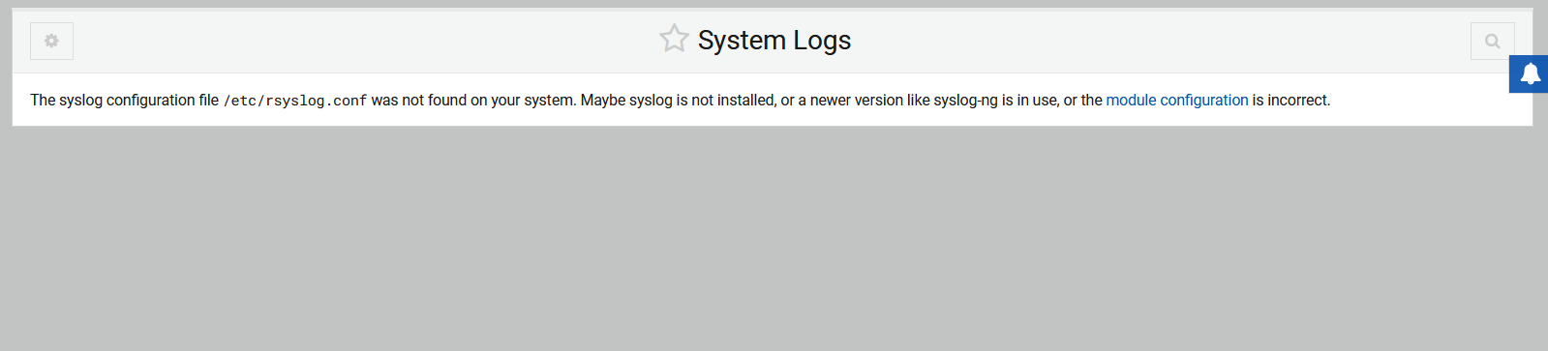Click the word Logs in the title

tap(822, 41)
